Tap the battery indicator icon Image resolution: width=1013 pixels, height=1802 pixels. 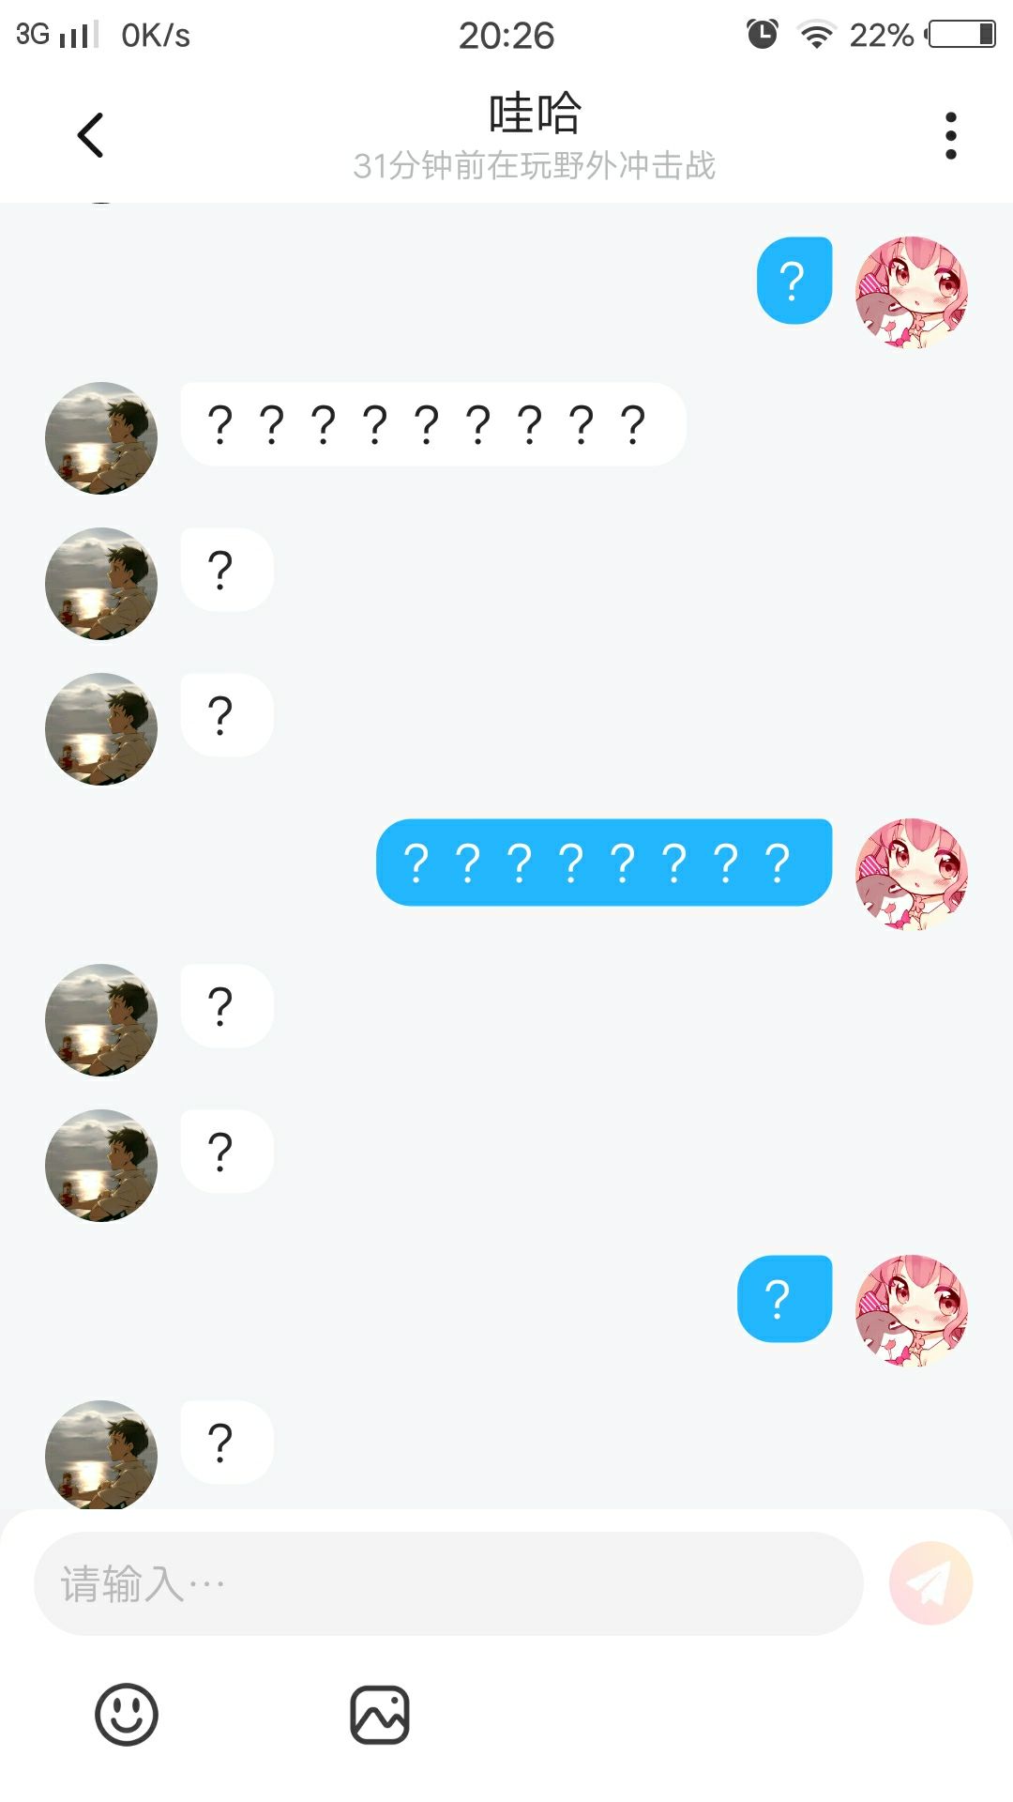click(960, 35)
